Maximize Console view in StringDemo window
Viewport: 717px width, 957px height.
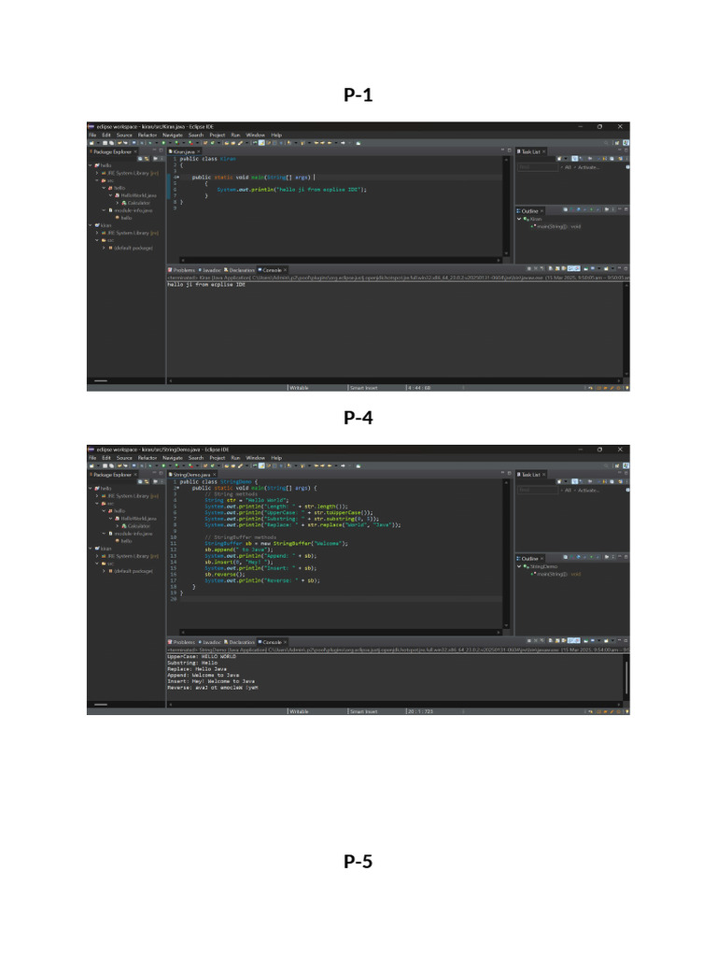[626, 640]
